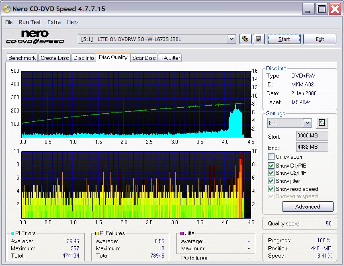344x266 pixels.
Task: Open the Extra menu
Action: click(x=54, y=22)
